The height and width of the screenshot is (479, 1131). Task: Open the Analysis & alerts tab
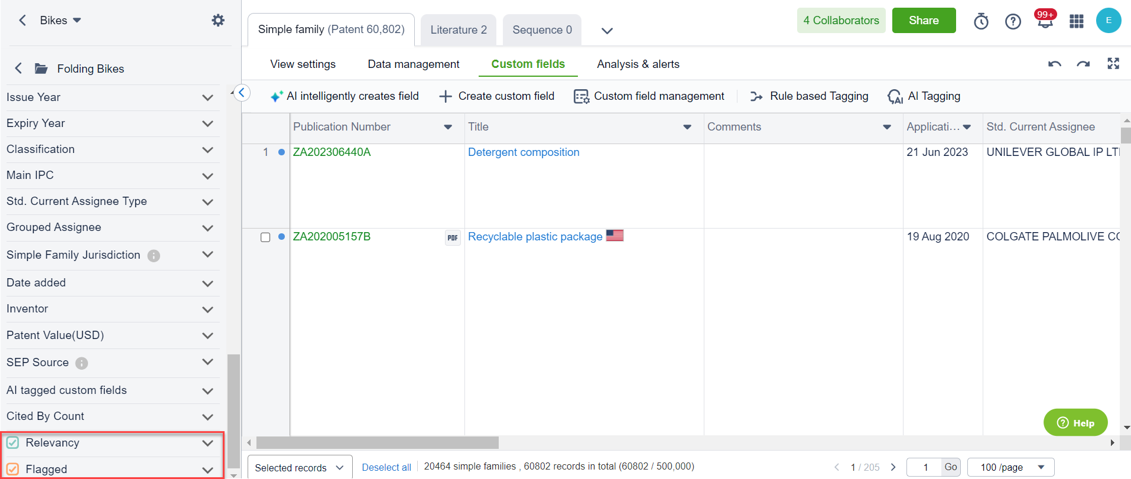[x=638, y=64]
